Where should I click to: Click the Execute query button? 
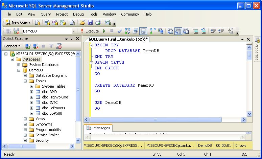[x=90, y=31]
